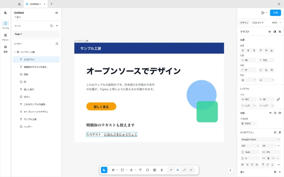Click the 100% opacity field
This screenshot has height=177, width=284.
coord(248,124)
